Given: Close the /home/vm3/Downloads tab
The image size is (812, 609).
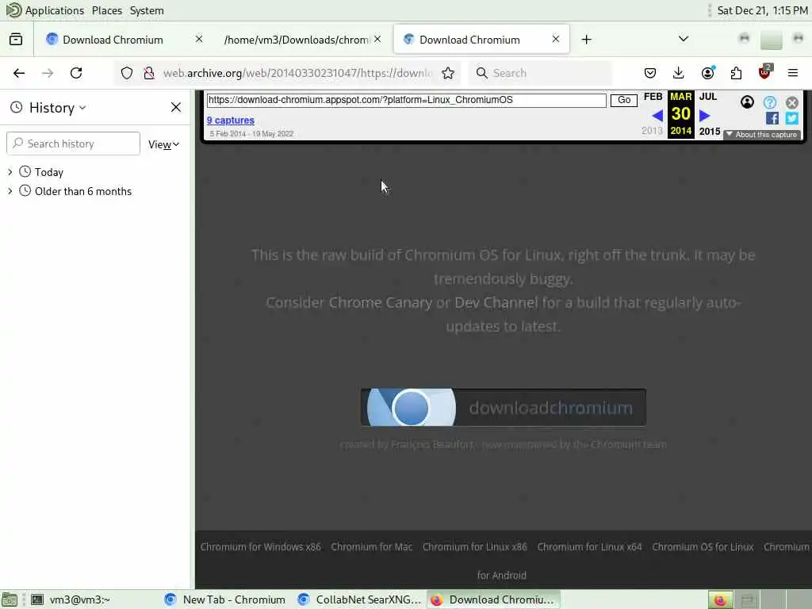Looking at the screenshot, I should coord(377,39).
